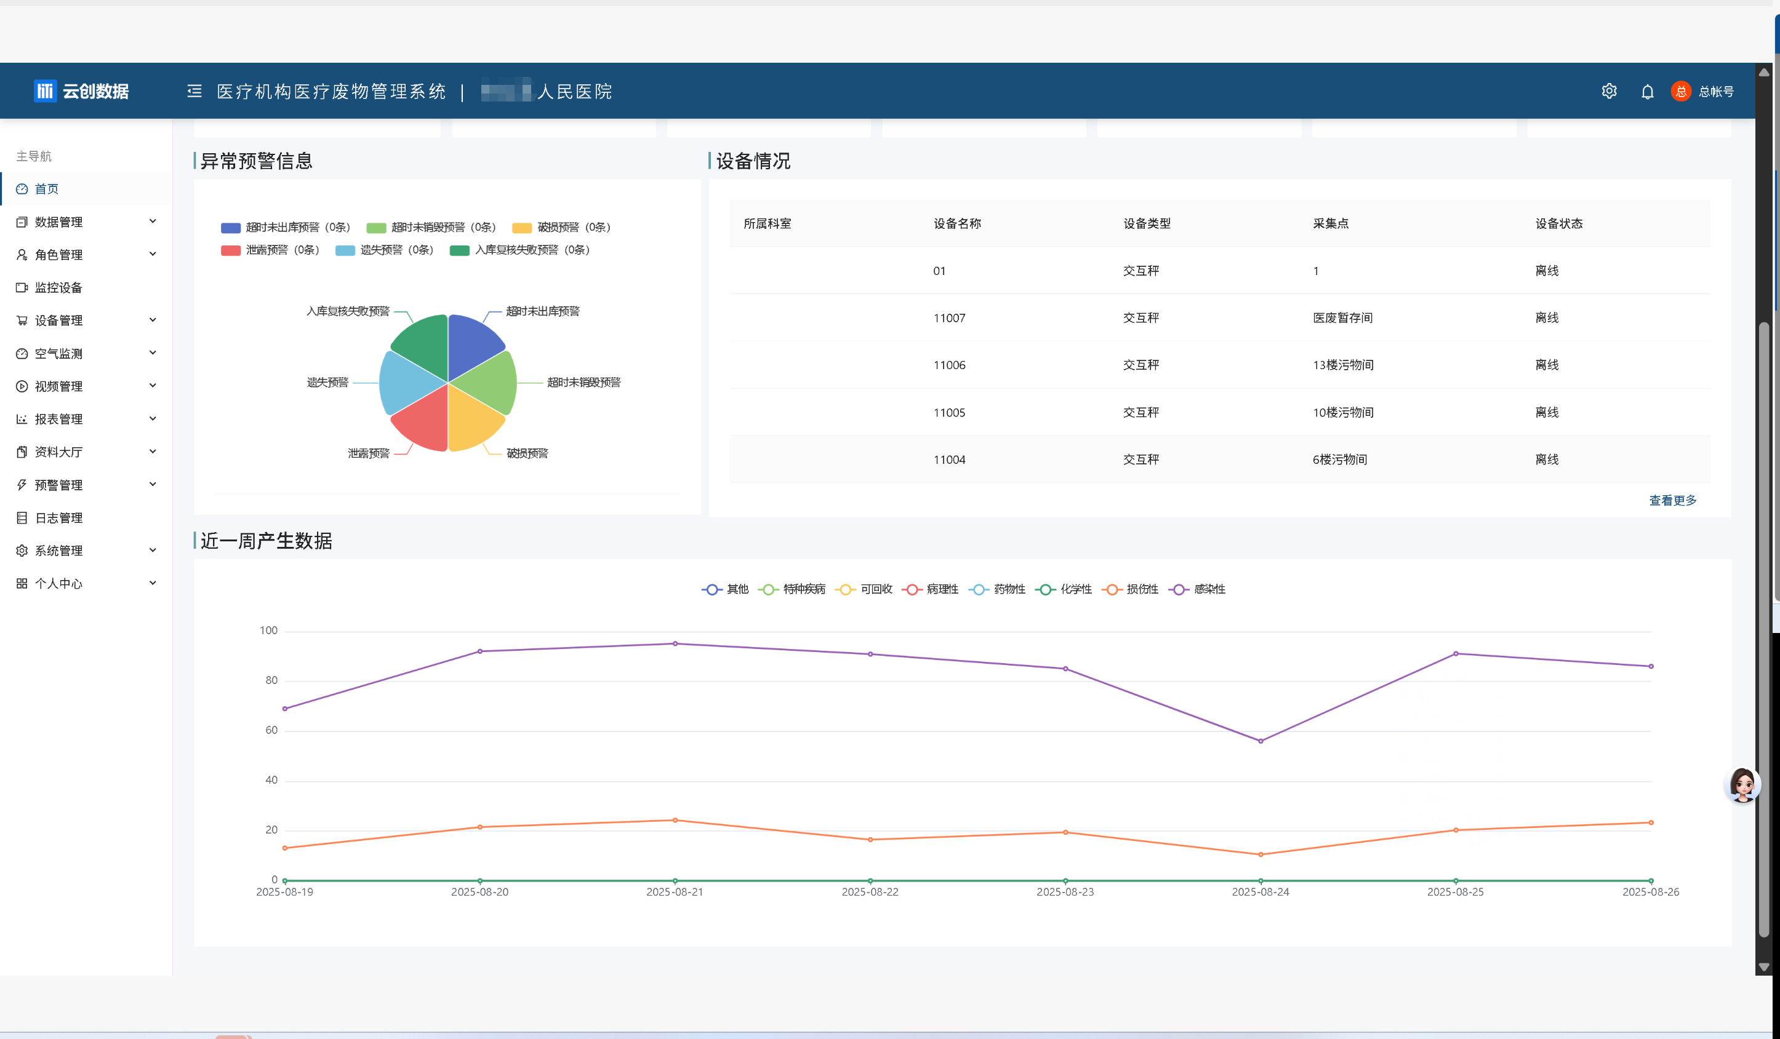Hide the 损伤性 line via legend toggle
This screenshot has width=1780, height=1039.
point(1130,589)
